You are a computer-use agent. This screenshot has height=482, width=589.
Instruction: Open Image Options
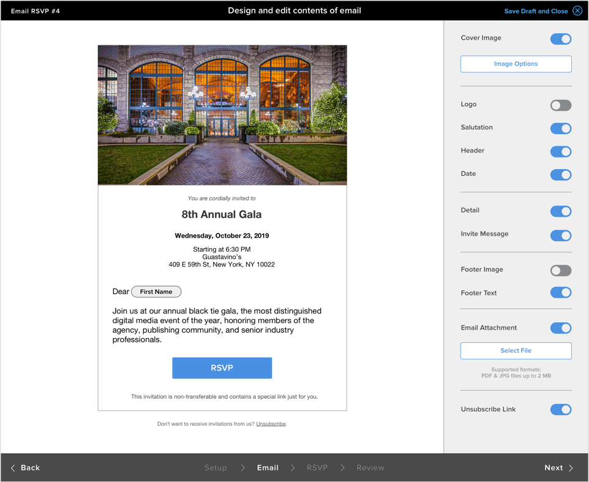tap(516, 64)
